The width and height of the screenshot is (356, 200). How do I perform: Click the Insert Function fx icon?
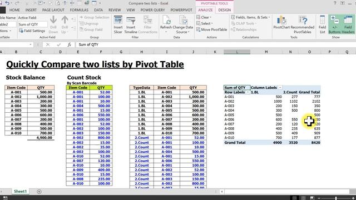pyautogui.click(x=69, y=44)
